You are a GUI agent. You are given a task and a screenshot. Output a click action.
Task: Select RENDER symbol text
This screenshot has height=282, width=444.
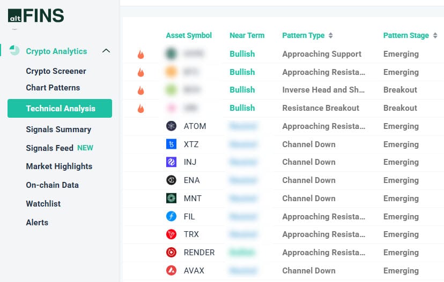(x=199, y=253)
